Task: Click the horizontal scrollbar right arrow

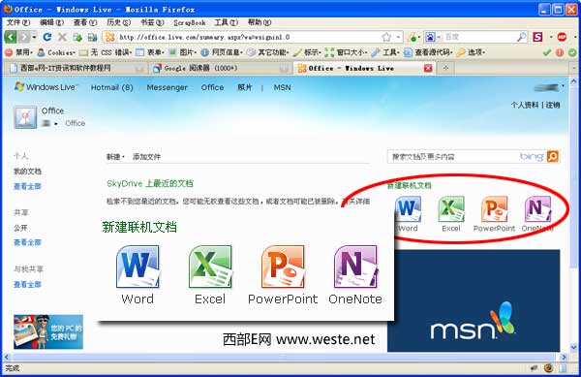Action: coord(564,358)
